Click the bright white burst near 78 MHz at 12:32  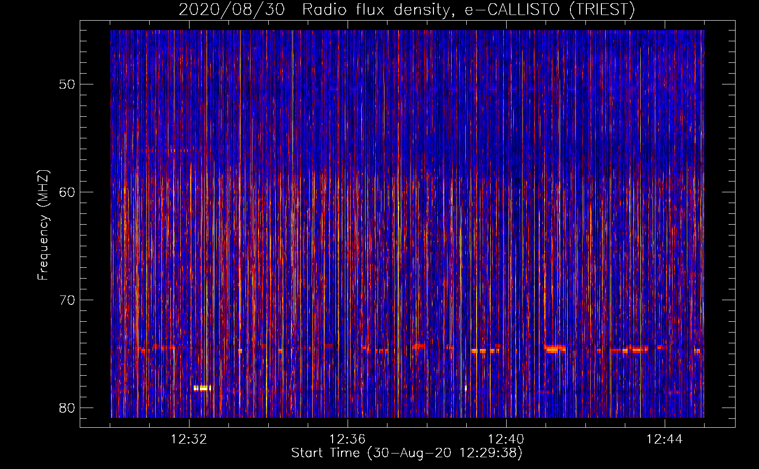202,388
